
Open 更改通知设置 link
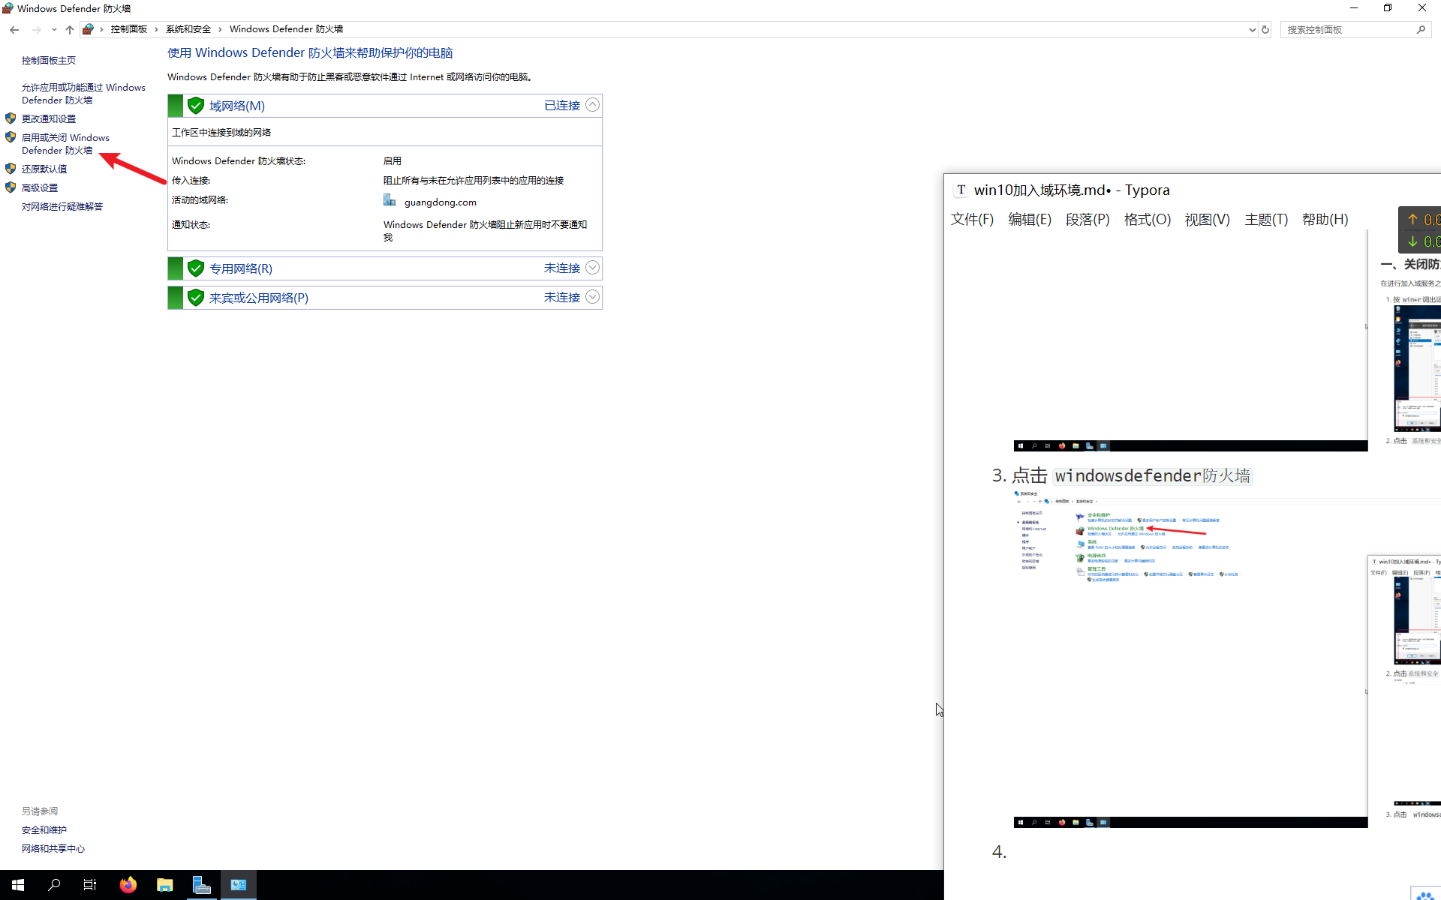coord(49,119)
